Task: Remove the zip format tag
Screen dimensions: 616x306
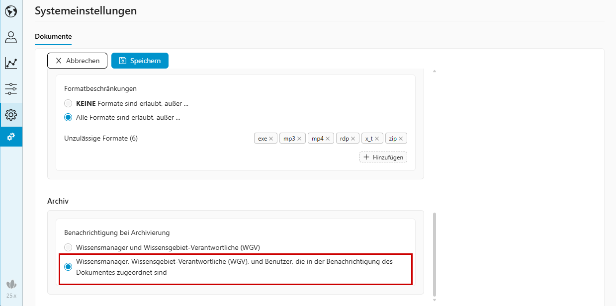Action: (401, 139)
